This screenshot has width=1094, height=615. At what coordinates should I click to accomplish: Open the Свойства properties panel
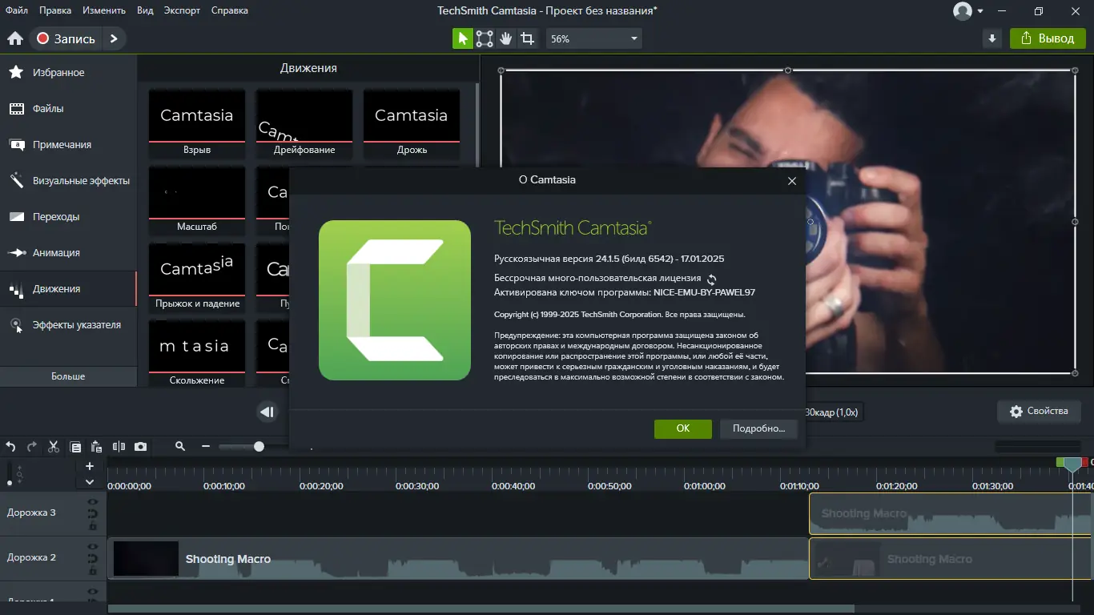click(x=1039, y=412)
